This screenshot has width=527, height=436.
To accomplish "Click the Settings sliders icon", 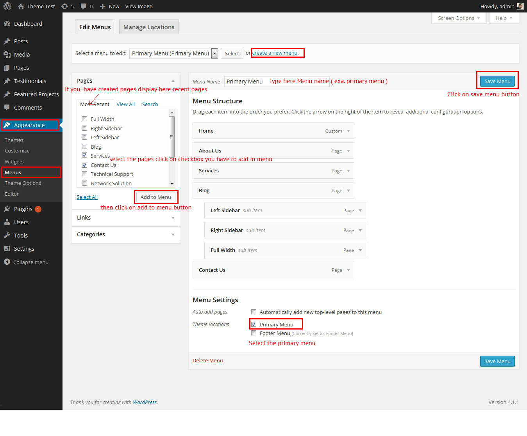I will click(x=7, y=249).
